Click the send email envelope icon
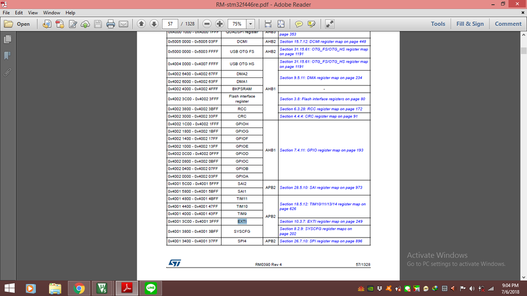This screenshot has height=296, width=527. (123, 24)
